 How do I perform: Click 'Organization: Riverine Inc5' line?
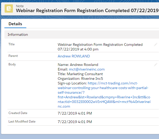tap(80, 79)
